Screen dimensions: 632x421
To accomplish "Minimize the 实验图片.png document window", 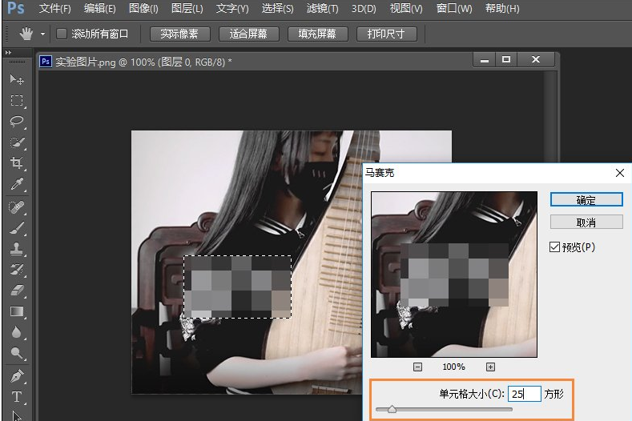I will 485,59.
